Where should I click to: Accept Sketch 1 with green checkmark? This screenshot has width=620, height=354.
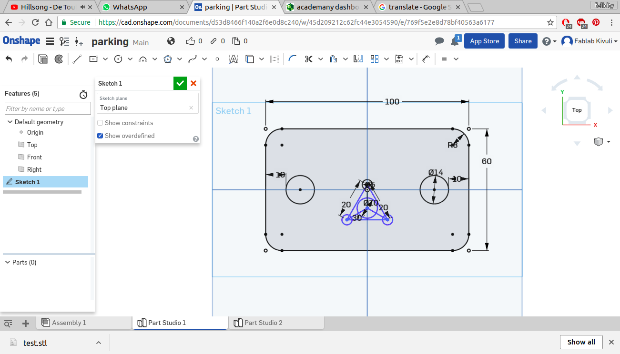180,83
